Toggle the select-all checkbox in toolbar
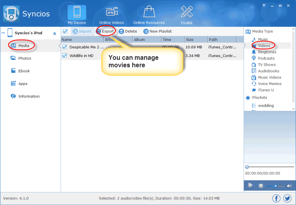 tap(65, 31)
